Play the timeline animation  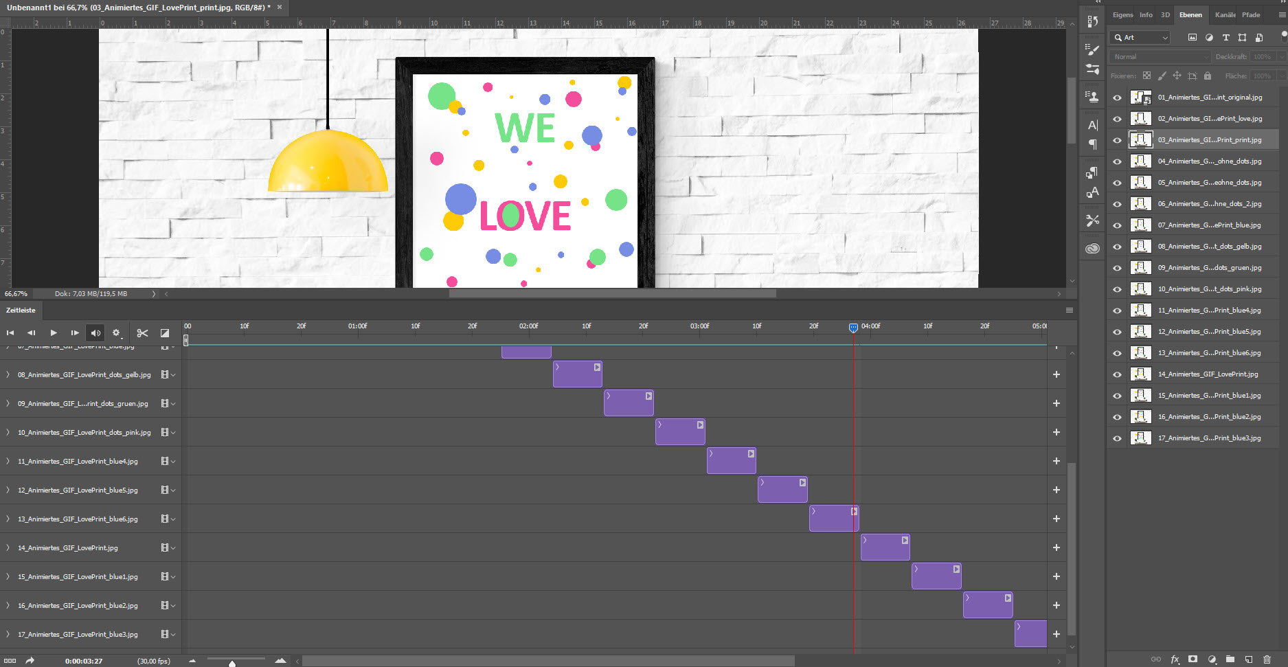(54, 332)
